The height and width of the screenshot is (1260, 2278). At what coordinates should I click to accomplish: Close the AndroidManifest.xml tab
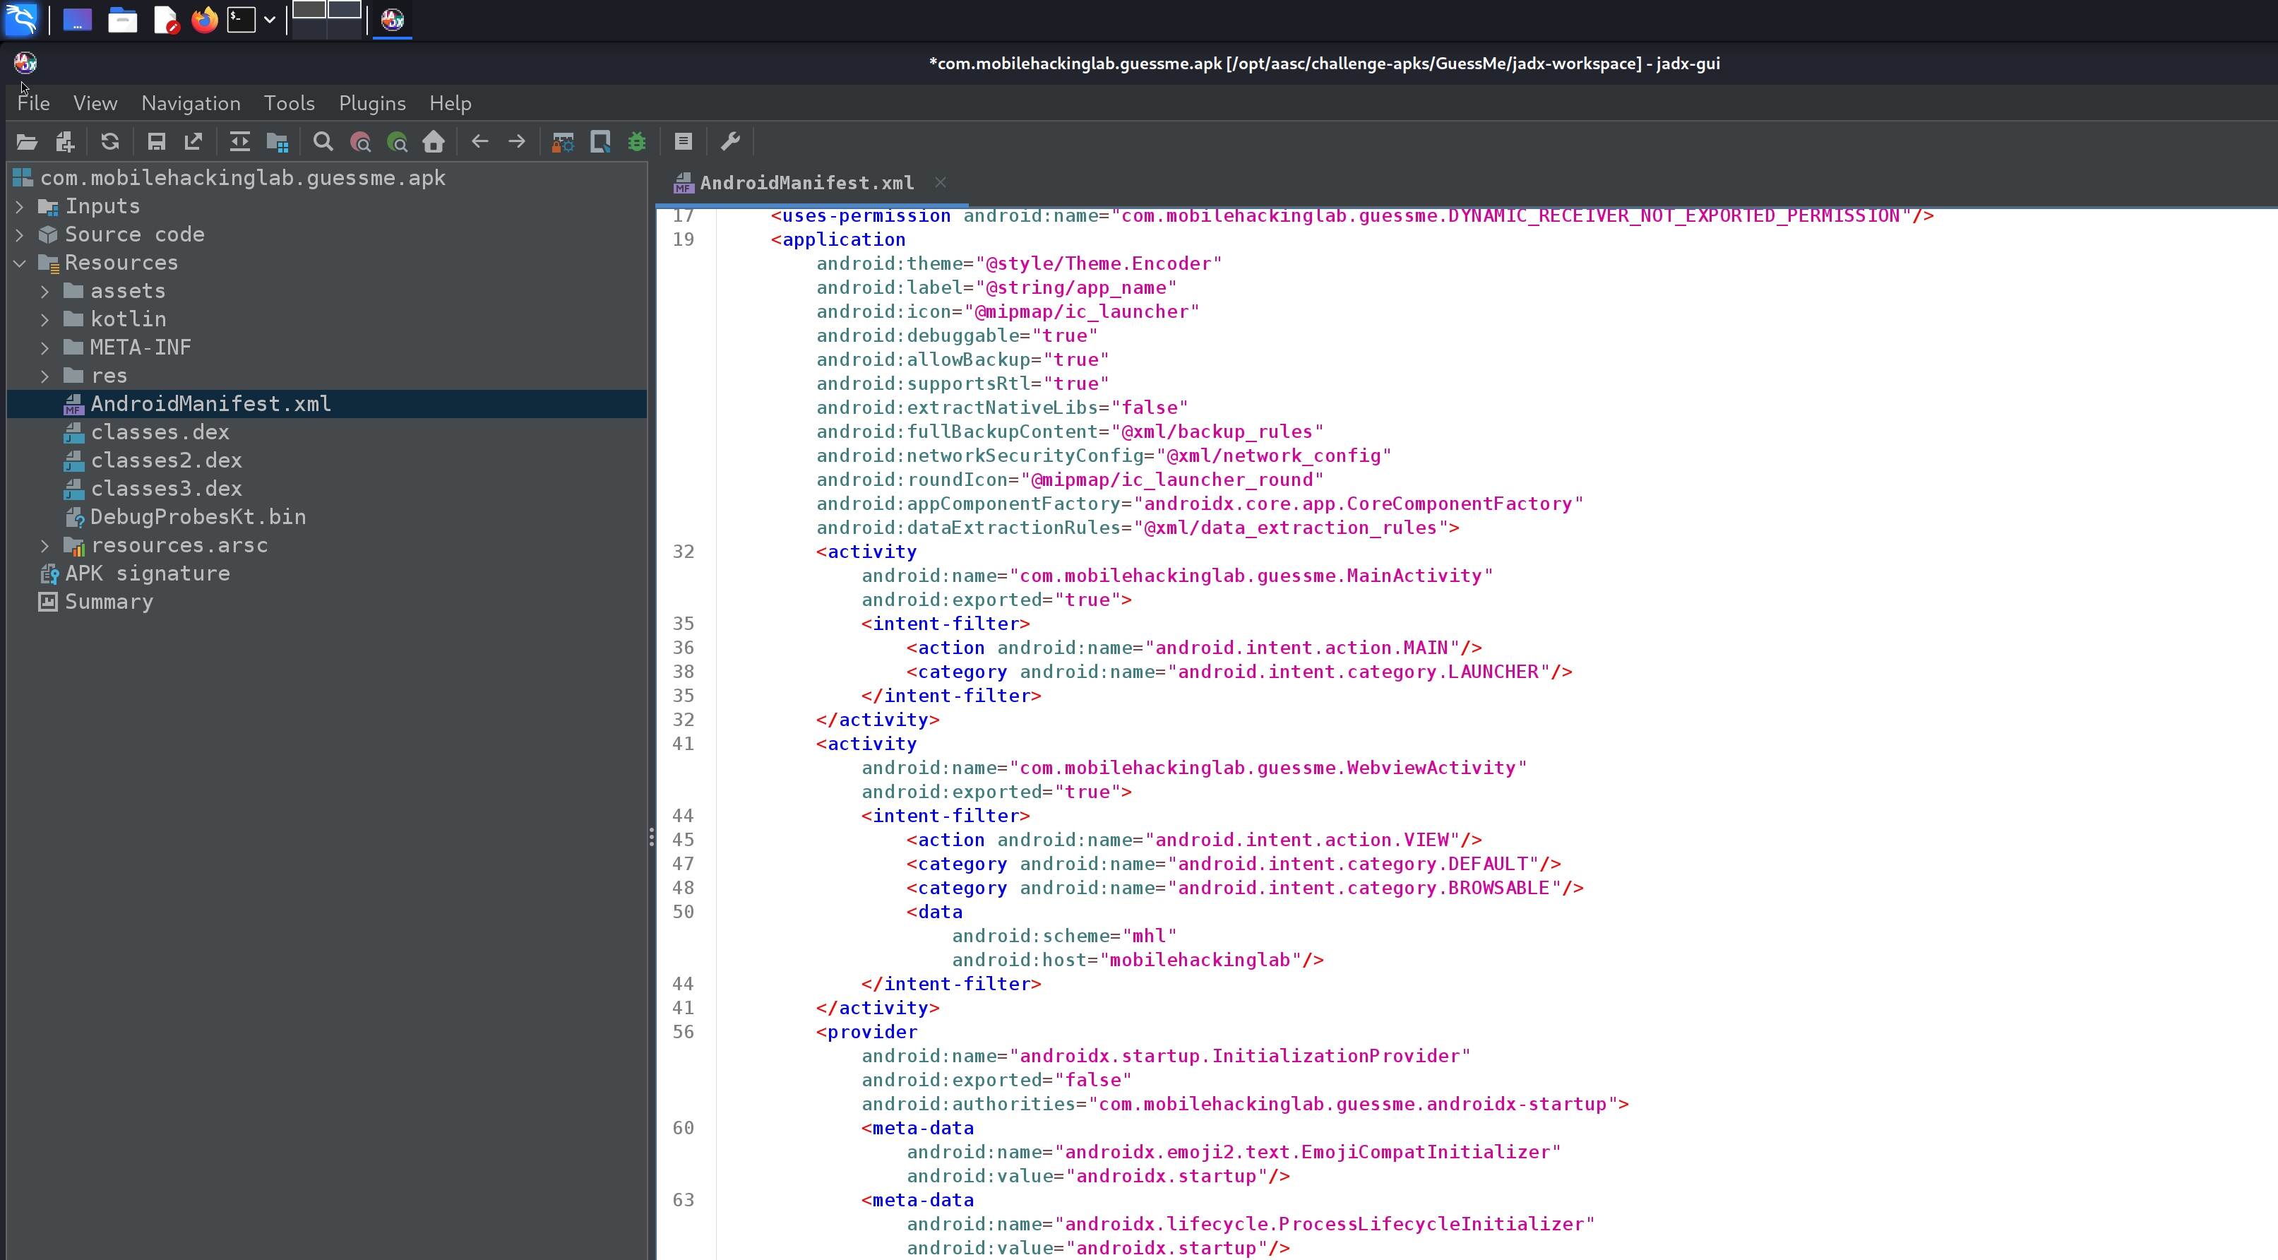click(940, 182)
